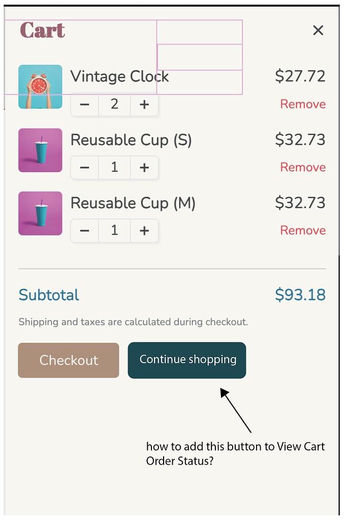Screen dimensions: 344x520
Task: Decrease quantity of Reusable Cup (S)
Action: [x=84, y=168]
